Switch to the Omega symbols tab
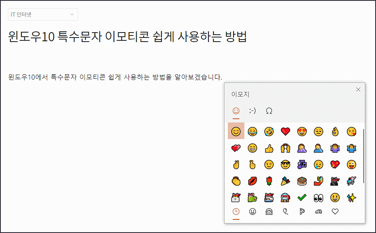 click(x=269, y=111)
